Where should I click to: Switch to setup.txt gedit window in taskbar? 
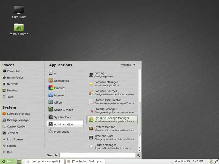click(x=45, y=161)
